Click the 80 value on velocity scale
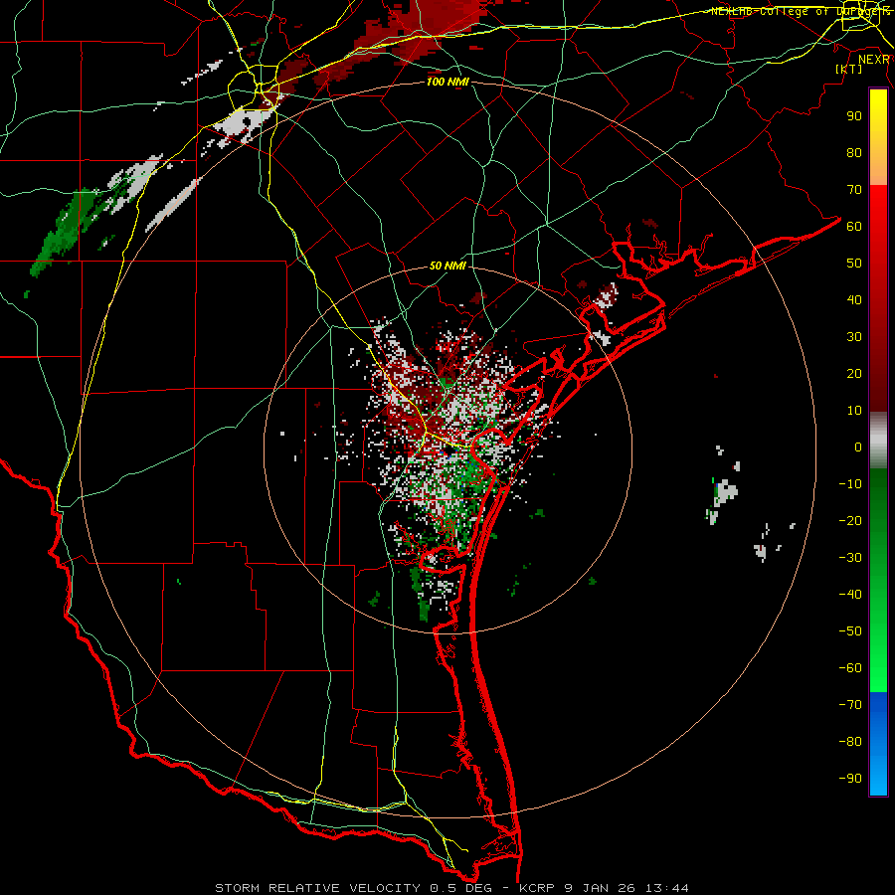The height and width of the screenshot is (895, 895). (854, 152)
